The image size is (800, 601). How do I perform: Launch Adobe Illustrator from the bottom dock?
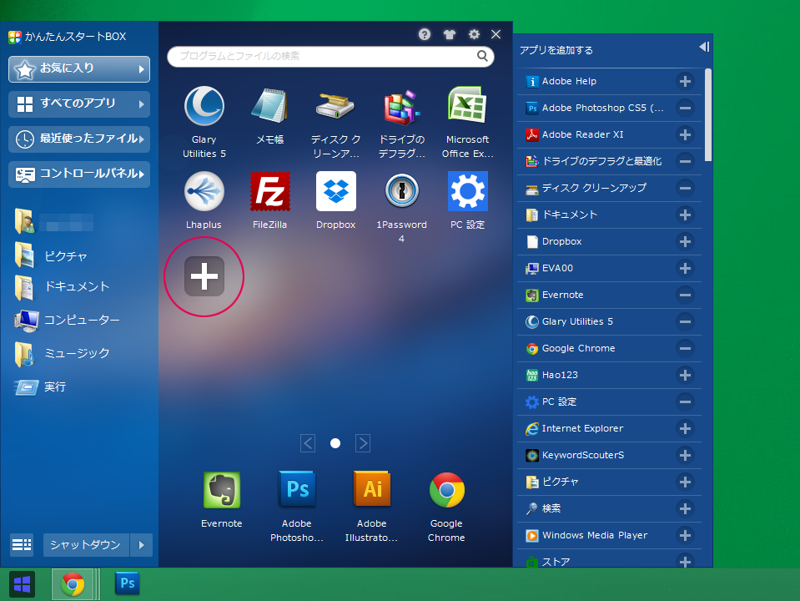tap(372, 489)
